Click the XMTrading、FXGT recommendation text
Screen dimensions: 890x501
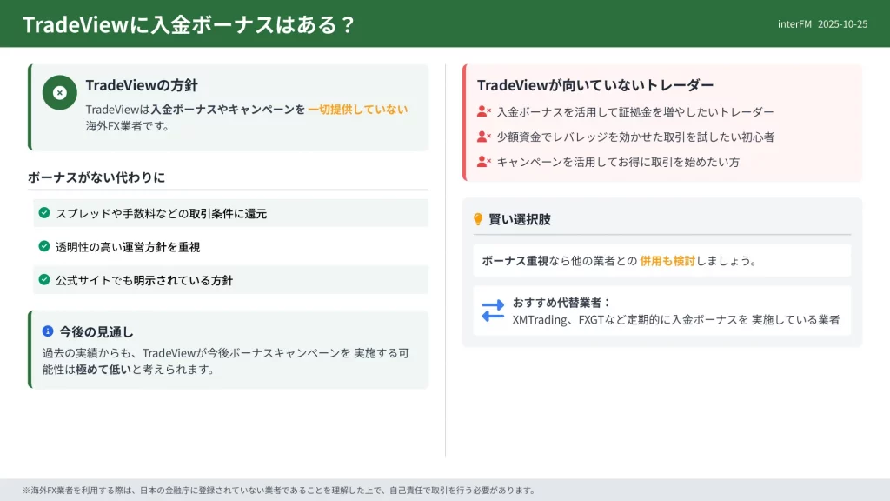[675, 319]
